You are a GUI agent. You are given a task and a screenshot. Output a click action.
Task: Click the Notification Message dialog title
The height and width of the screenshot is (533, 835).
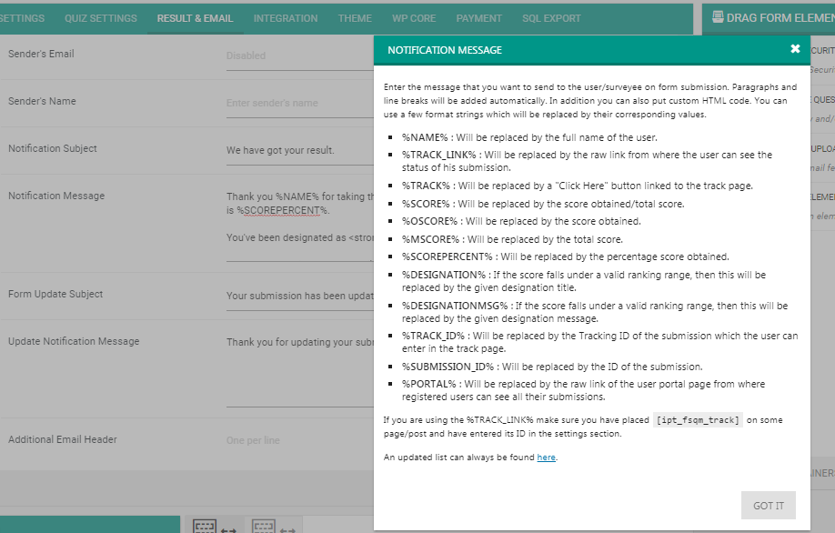coord(445,50)
